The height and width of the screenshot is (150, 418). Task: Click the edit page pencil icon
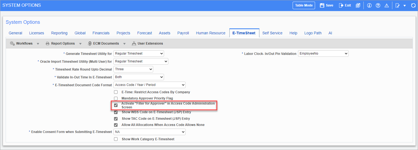click(398, 5)
